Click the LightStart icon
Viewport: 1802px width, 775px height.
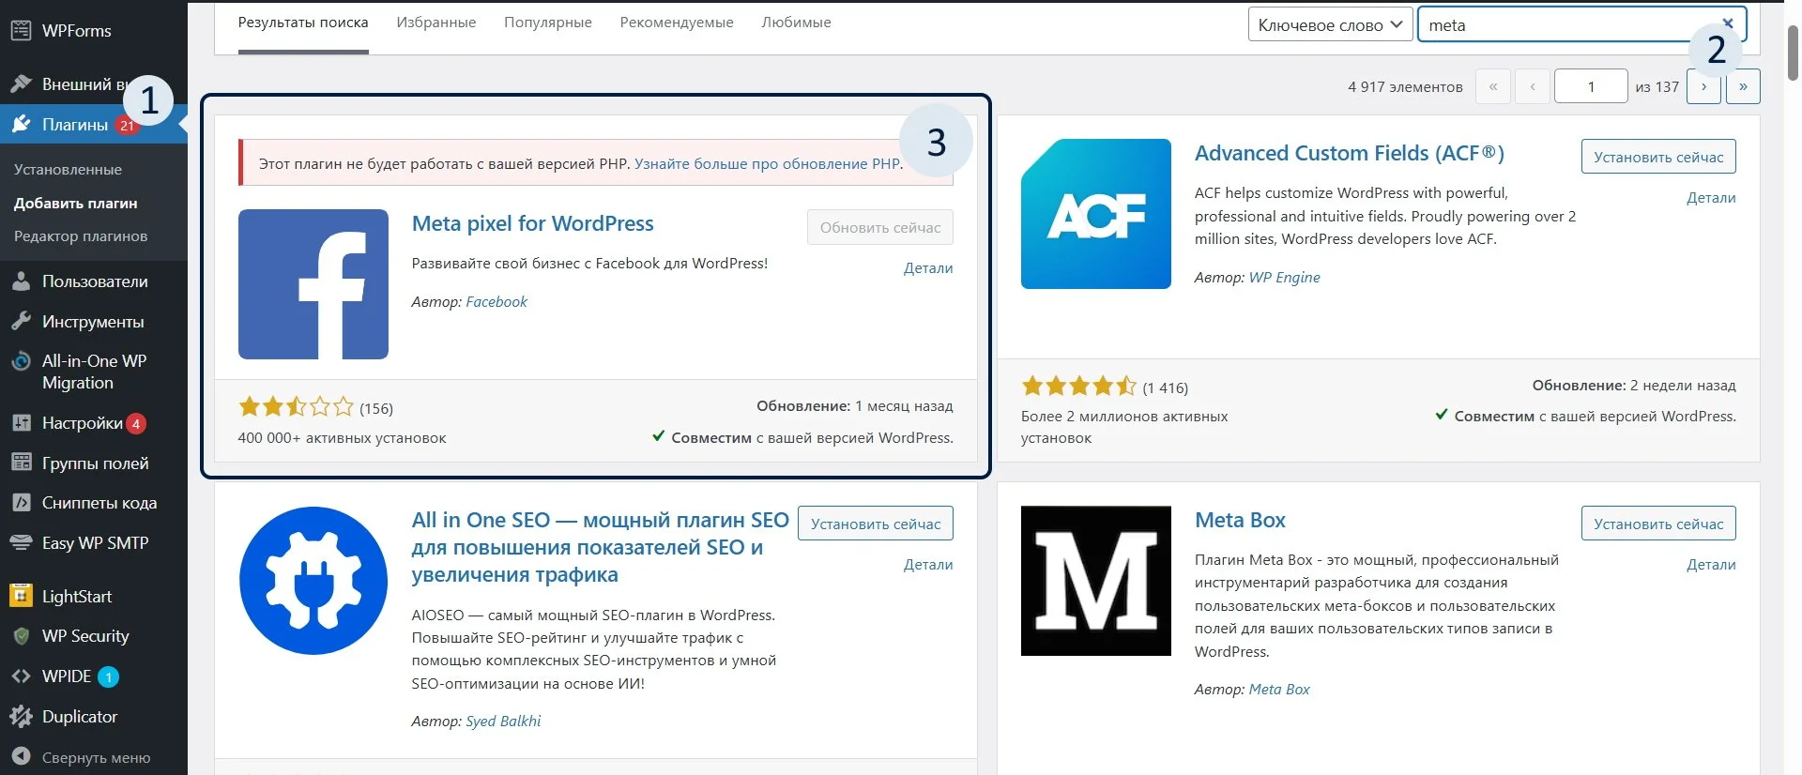coord(21,596)
